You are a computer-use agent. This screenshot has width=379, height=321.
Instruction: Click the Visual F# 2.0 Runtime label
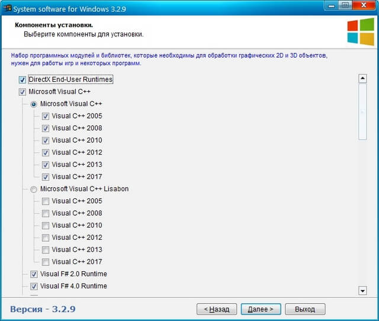[x=73, y=274]
